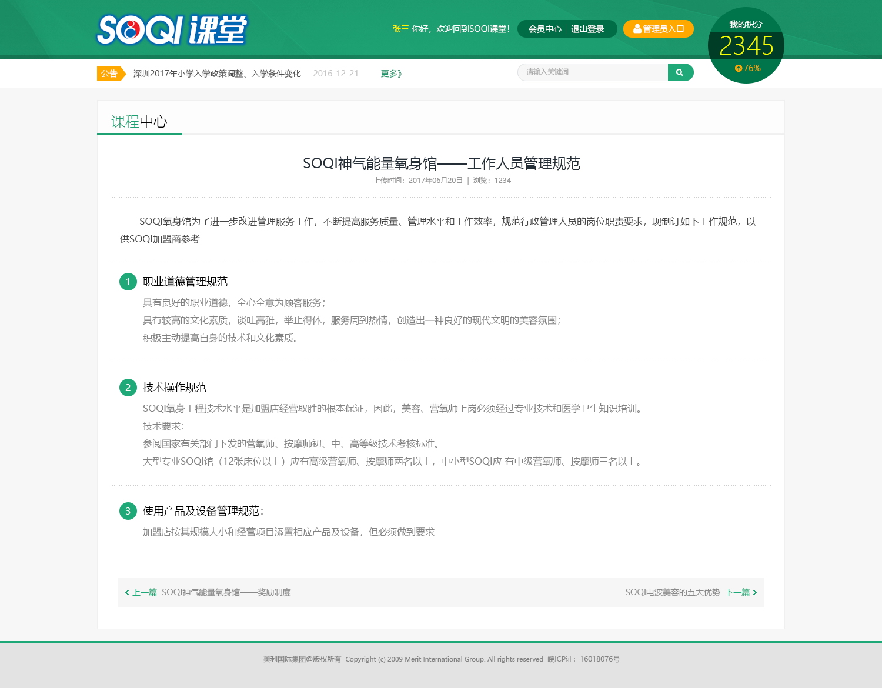
Task: Click the search magnifier button
Action: [680, 72]
